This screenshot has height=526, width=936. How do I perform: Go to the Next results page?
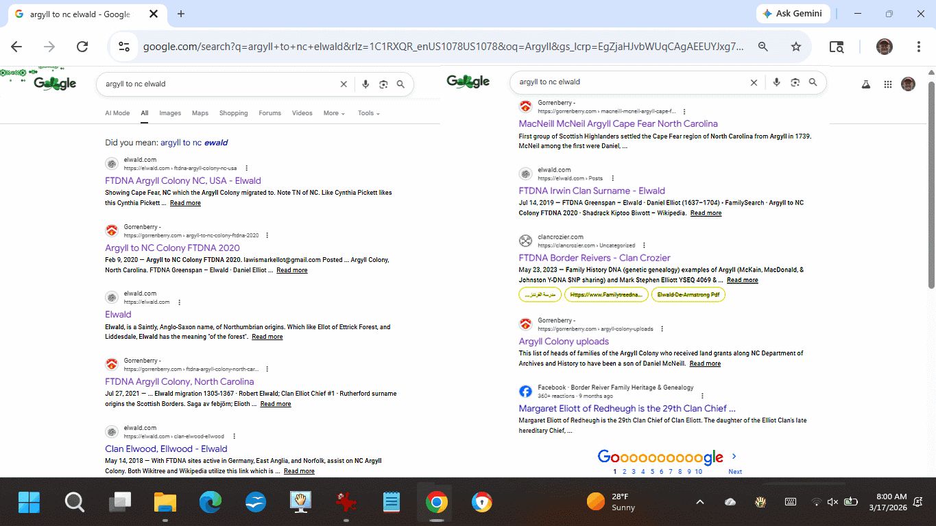pos(734,471)
